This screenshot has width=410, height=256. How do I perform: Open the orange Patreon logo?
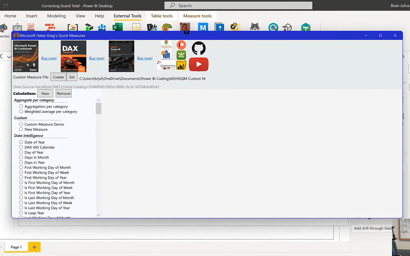pyautogui.click(x=181, y=45)
